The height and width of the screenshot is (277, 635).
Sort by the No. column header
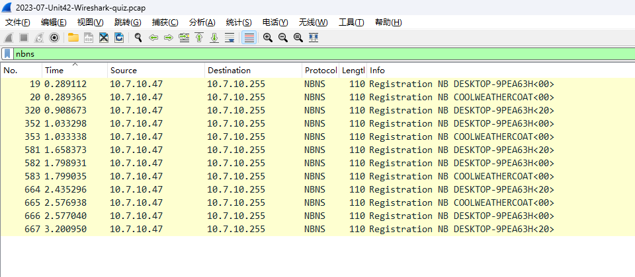pyautogui.click(x=21, y=71)
